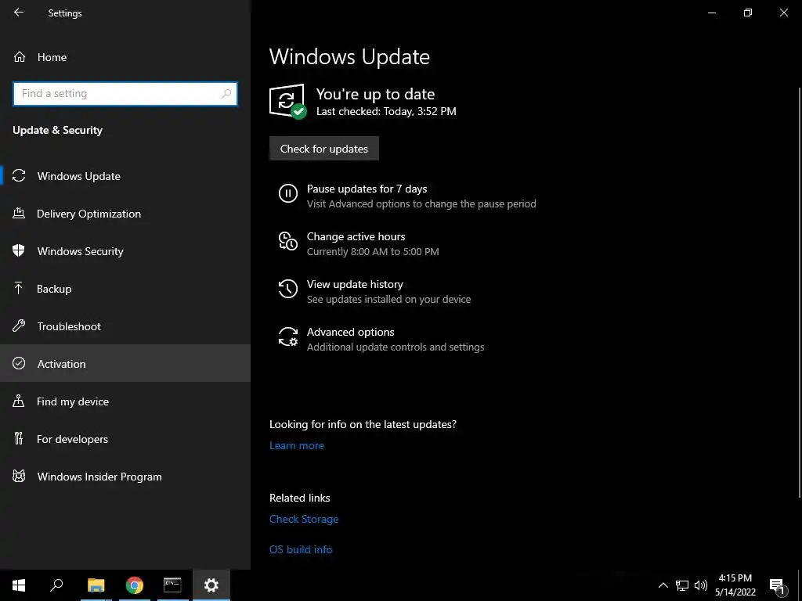This screenshot has width=802, height=601.
Task: Select Pause updates for 7 days
Action: [x=367, y=189]
